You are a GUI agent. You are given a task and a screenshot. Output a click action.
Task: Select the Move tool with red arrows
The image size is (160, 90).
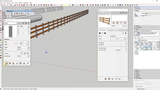[19, 5]
